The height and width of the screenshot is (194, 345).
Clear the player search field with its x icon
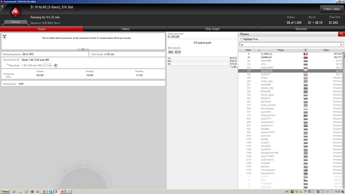[x=341, y=45]
